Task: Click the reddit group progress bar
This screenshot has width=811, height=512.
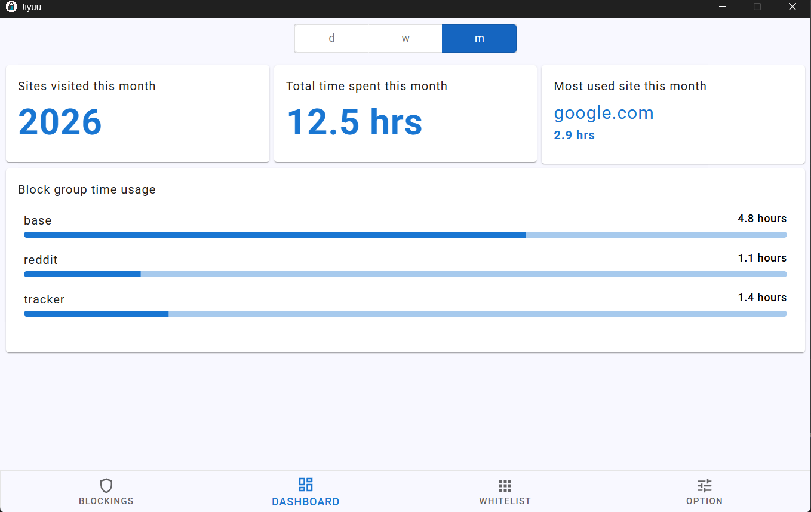Action: pyautogui.click(x=405, y=274)
